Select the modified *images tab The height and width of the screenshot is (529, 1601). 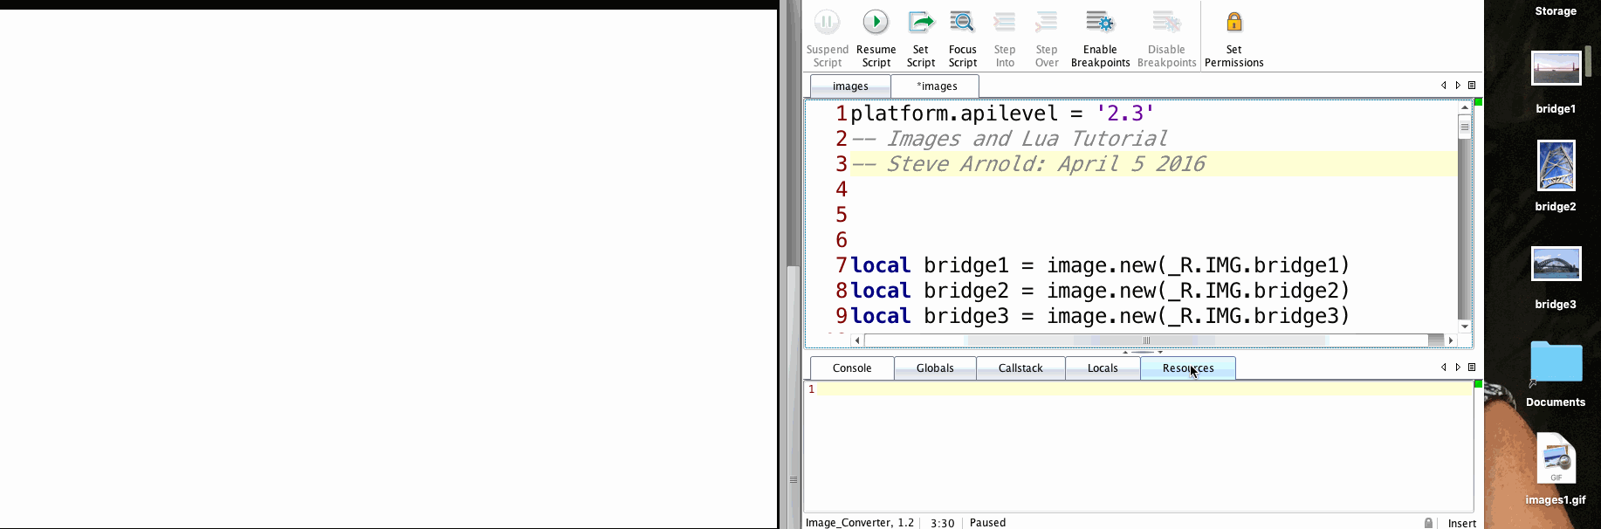point(936,86)
